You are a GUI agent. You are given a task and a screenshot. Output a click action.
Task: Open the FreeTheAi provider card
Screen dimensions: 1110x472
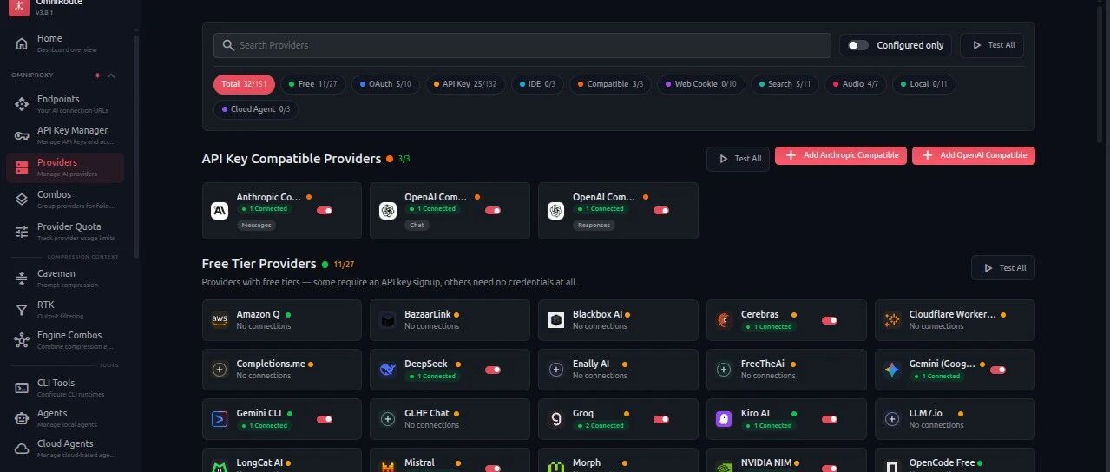coord(786,370)
